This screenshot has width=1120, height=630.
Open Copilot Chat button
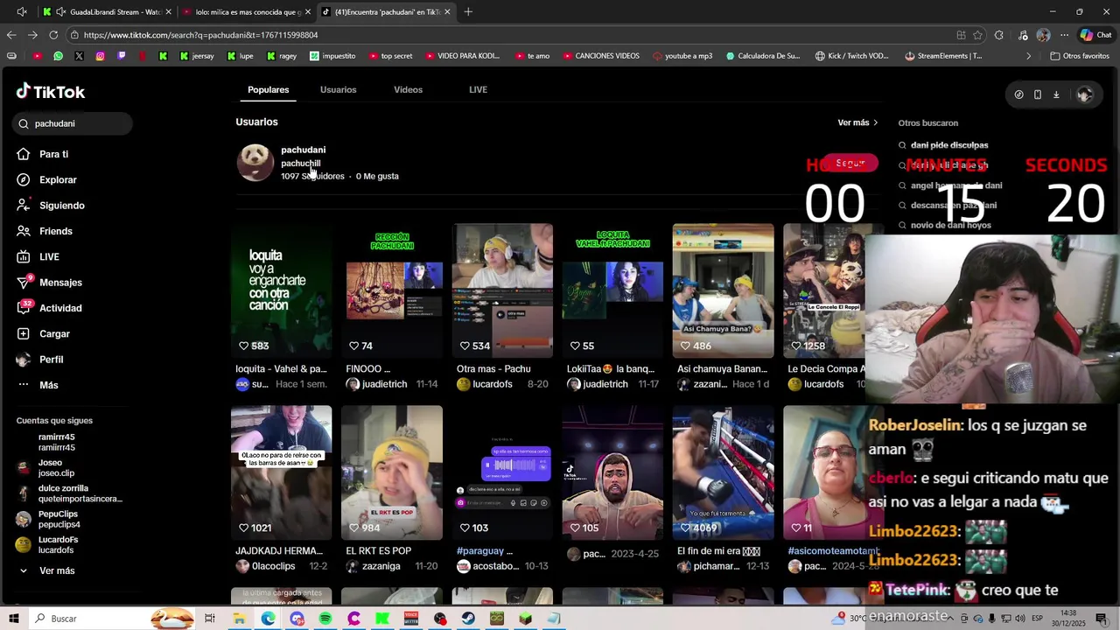1095,35
